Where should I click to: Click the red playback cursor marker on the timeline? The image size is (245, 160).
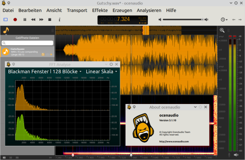[73, 155]
